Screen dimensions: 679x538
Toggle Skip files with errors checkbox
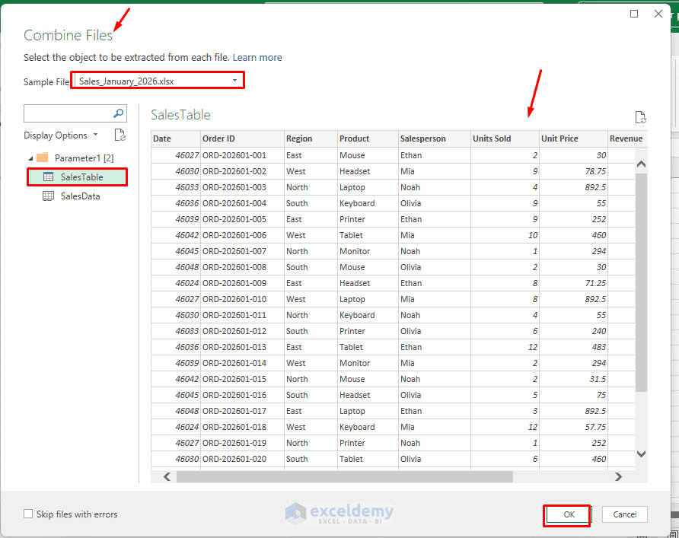pos(28,514)
